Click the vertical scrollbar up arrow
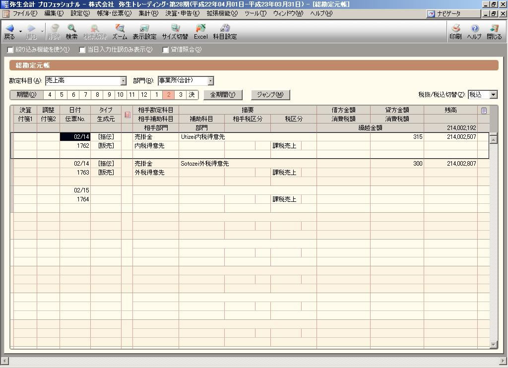The height and width of the screenshot is (368, 508). pos(494,140)
